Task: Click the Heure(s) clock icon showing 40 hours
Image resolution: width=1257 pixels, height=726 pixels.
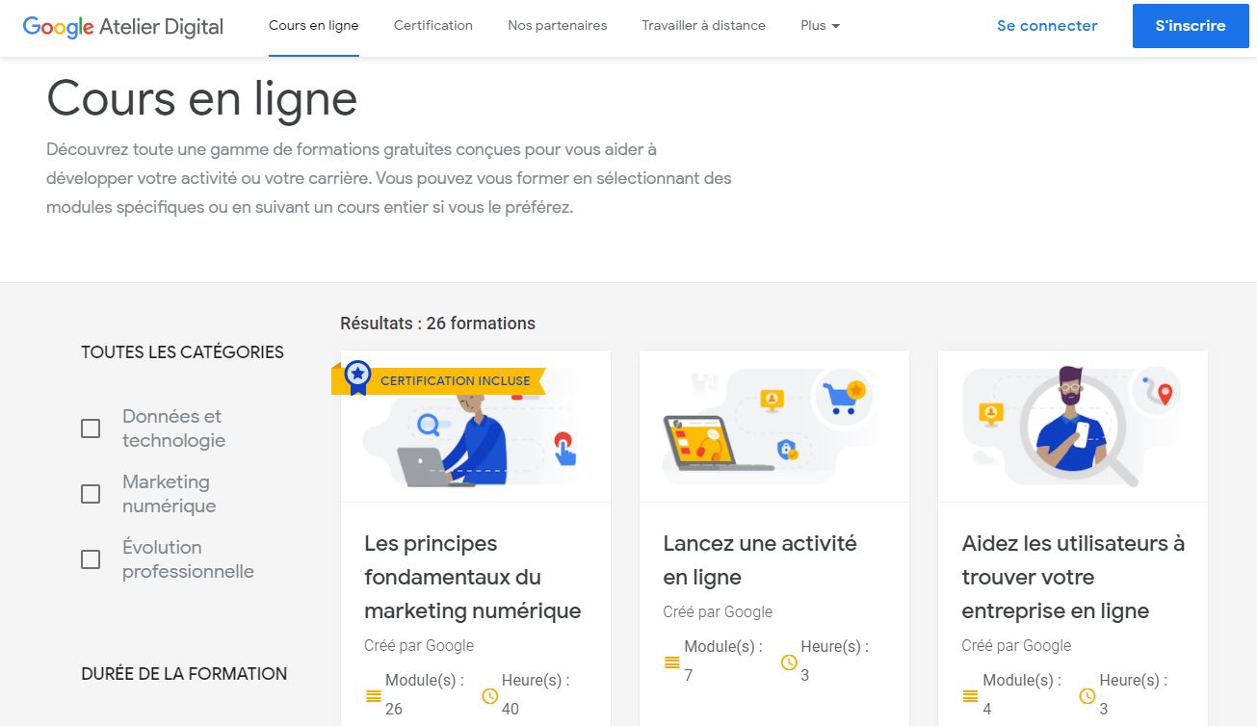Action: [489, 695]
